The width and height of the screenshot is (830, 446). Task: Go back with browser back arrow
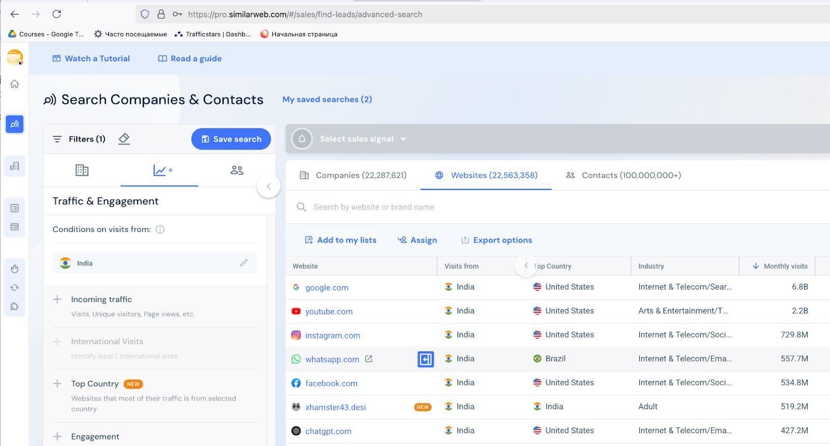coord(15,14)
